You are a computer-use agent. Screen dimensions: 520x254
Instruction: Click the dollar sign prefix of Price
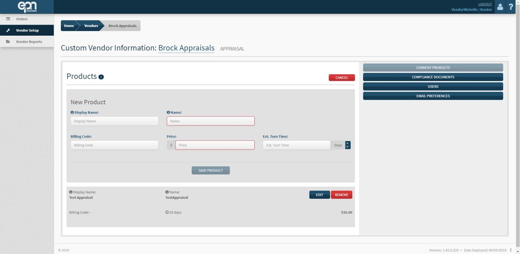[171, 145]
